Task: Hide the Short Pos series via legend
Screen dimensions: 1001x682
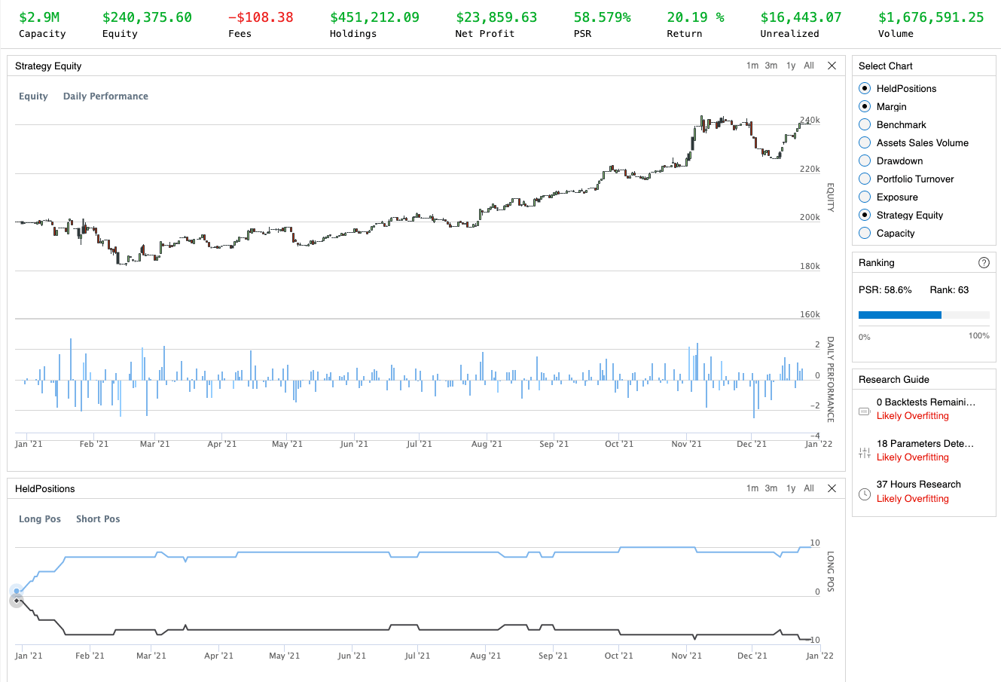Action: pos(98,519)
